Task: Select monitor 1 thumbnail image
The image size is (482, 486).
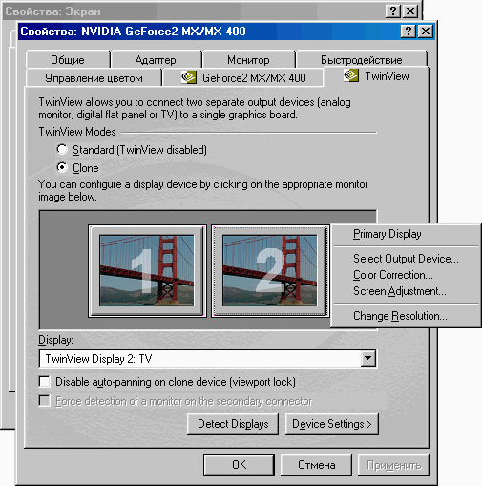Action: (147, 270)
